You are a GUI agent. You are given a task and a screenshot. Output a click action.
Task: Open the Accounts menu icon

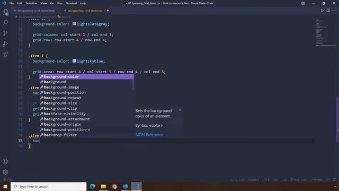[5, 161]
